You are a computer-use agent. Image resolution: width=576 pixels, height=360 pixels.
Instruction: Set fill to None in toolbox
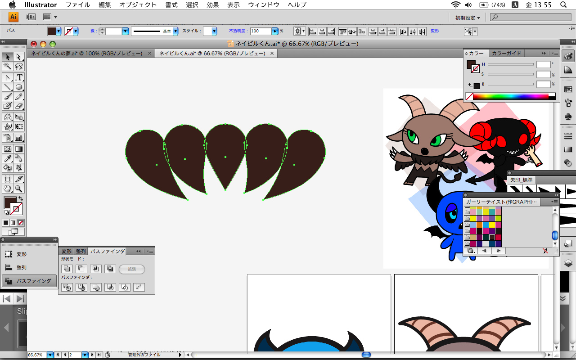coord(21,223)
